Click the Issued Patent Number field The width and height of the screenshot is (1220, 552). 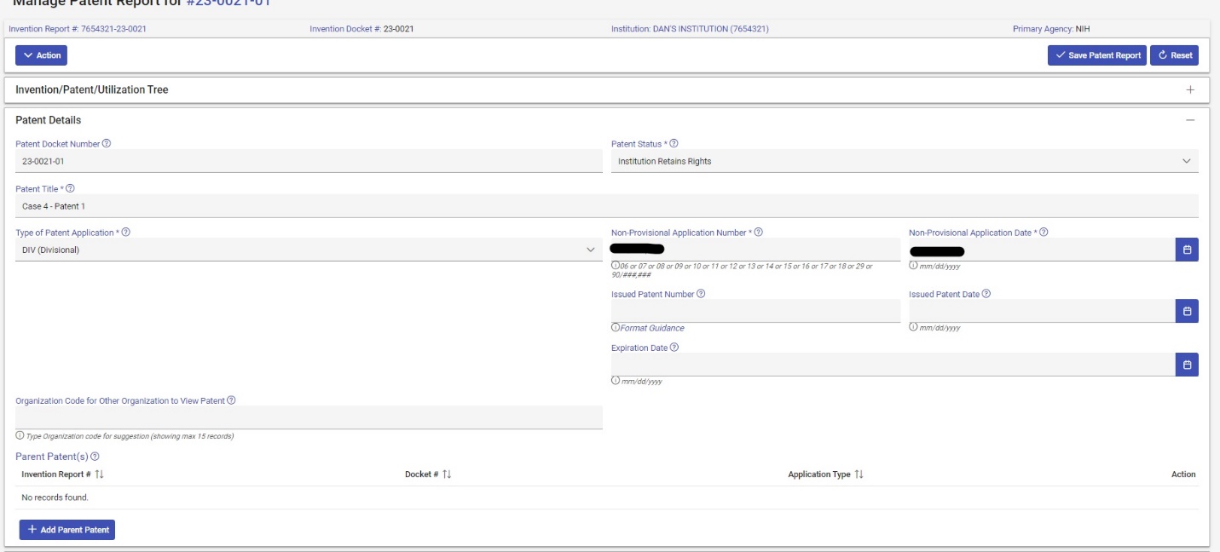pyautogui.click(x=755, y=311)
